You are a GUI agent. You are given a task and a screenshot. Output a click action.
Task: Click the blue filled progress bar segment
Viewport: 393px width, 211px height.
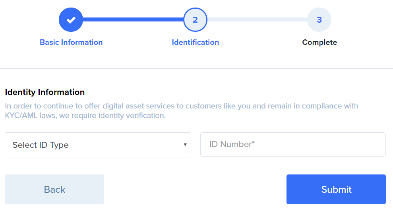click(133, 19)
